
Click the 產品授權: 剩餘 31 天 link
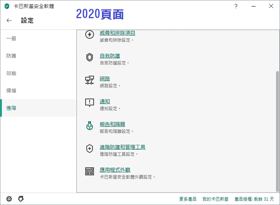[254, 199]
